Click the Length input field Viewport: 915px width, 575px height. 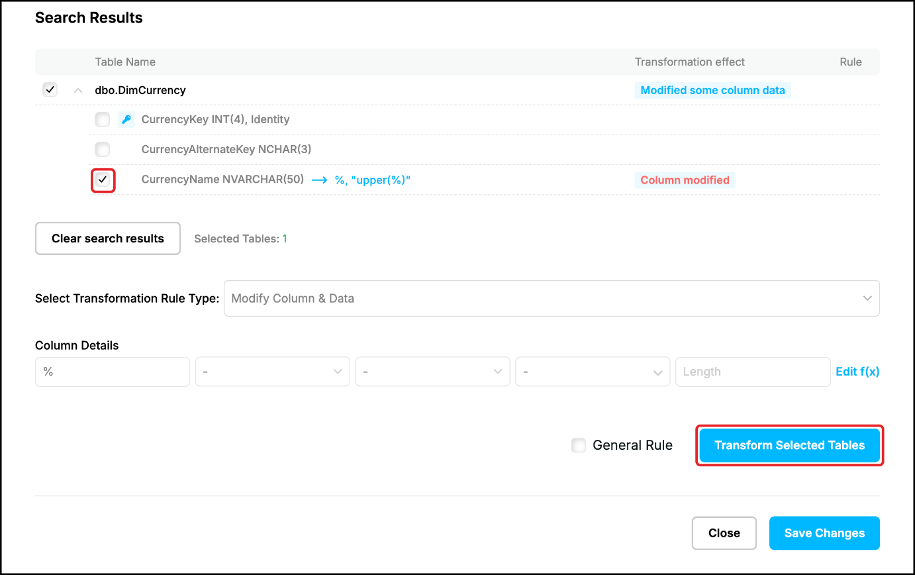pyautogui.click(x=753, y=372)
